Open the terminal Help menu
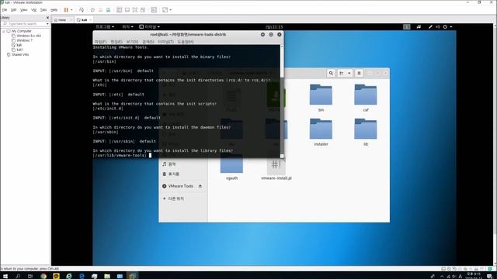The width and height of the screenshot is (497, 279). click(186, 42)
